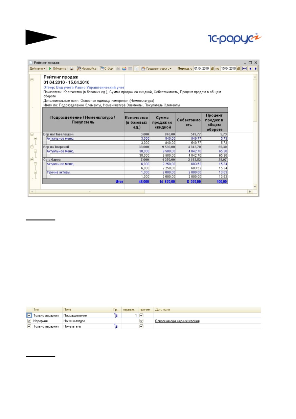Click Основная единица измерения link
296x419 pixels.
click(x=177, y=321)
